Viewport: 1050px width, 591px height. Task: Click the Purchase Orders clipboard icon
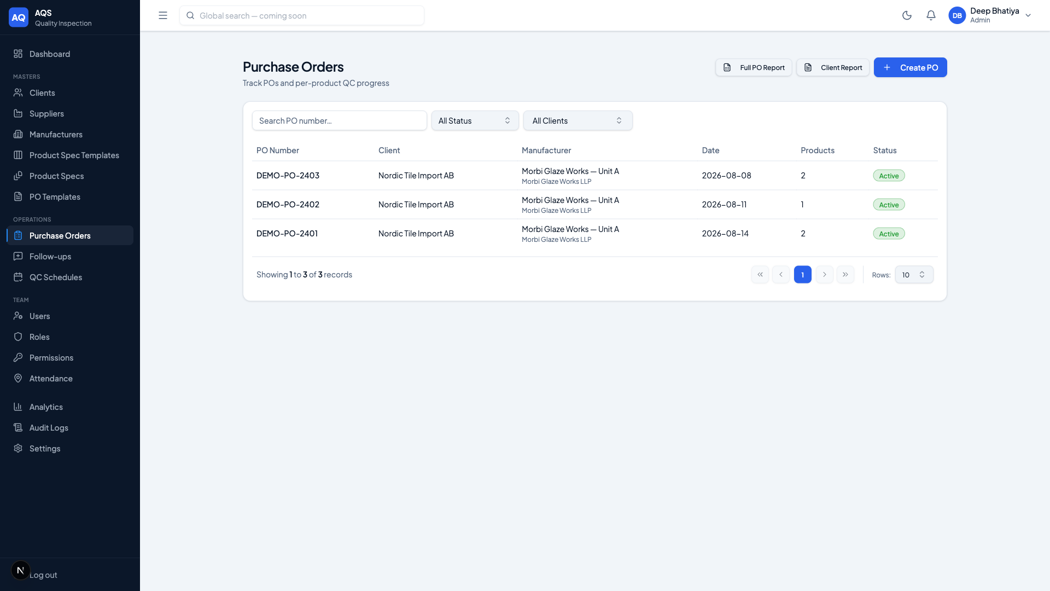[18, 235]
